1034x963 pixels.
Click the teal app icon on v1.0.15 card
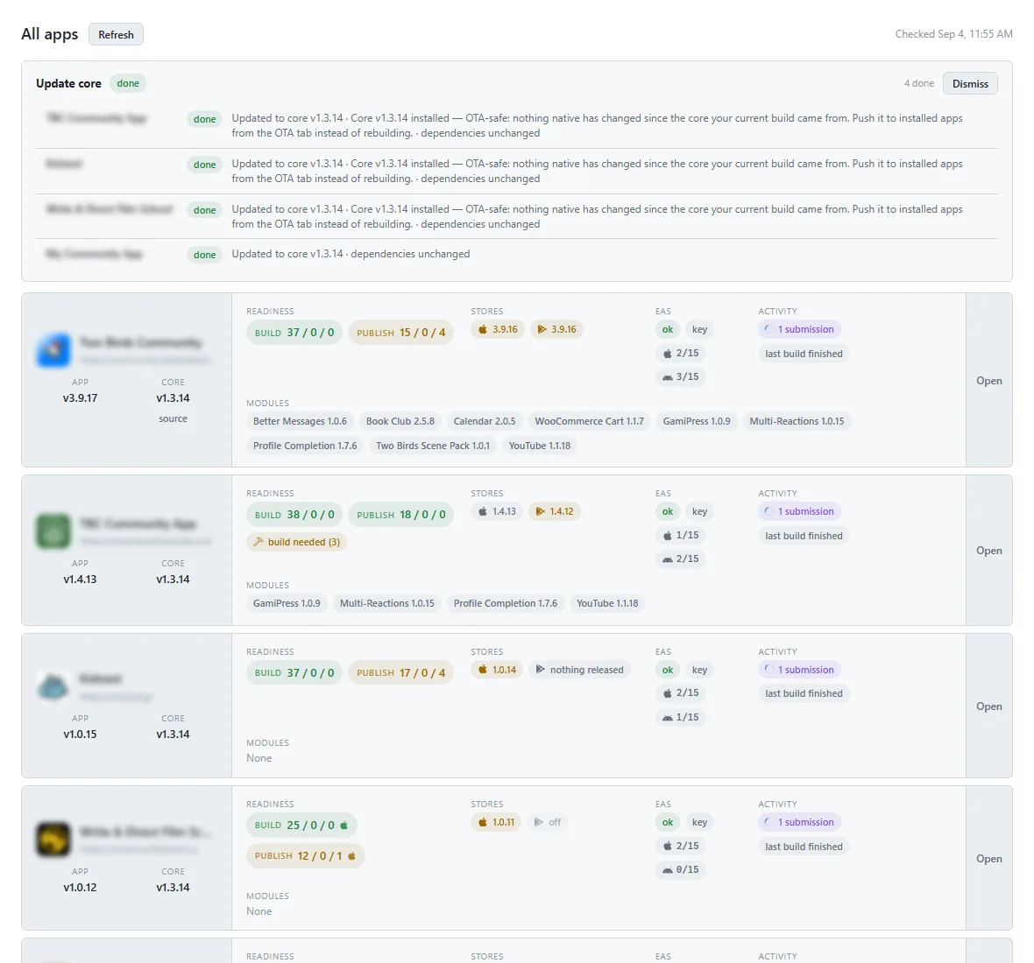(x=53, y=686)
